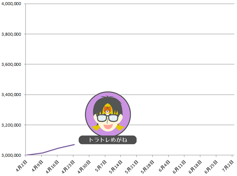This screenshot has height=176, width=237.
Task: Click the 3,000,000 baseline label
Action: pos(11,155)
